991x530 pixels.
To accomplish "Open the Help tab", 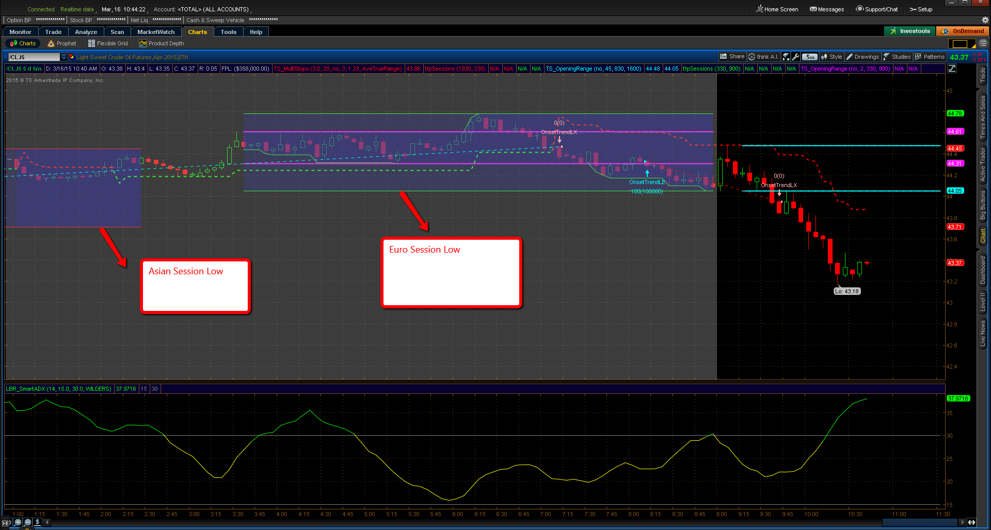I will [256, 32].
